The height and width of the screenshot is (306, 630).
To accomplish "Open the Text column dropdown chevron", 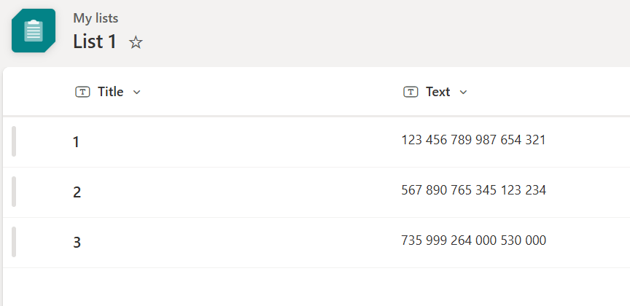I will tap(463, 93).
